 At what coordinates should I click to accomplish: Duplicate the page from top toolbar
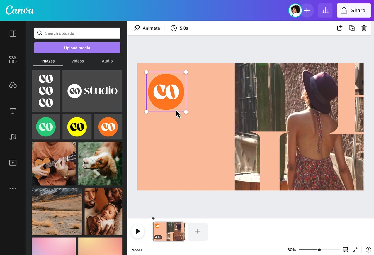coord(352,28)
